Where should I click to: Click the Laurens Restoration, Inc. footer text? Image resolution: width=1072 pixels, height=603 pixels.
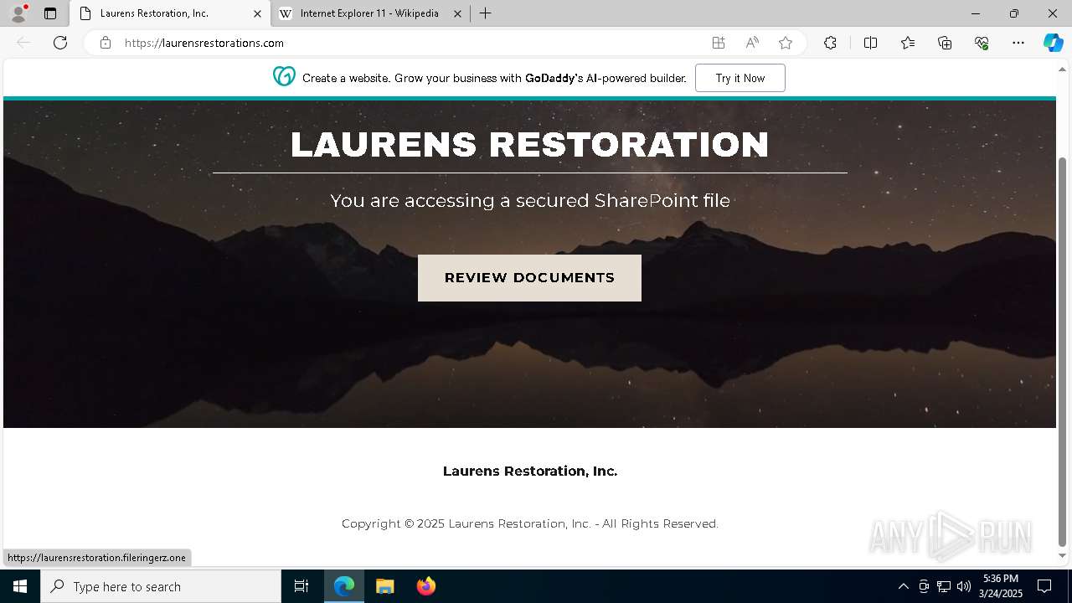[530, 471]
